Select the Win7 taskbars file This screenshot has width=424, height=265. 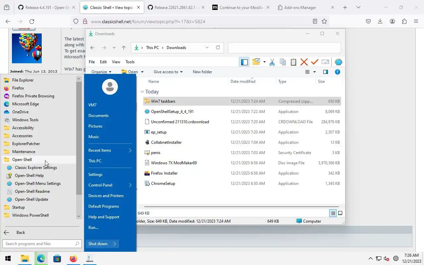242,101
